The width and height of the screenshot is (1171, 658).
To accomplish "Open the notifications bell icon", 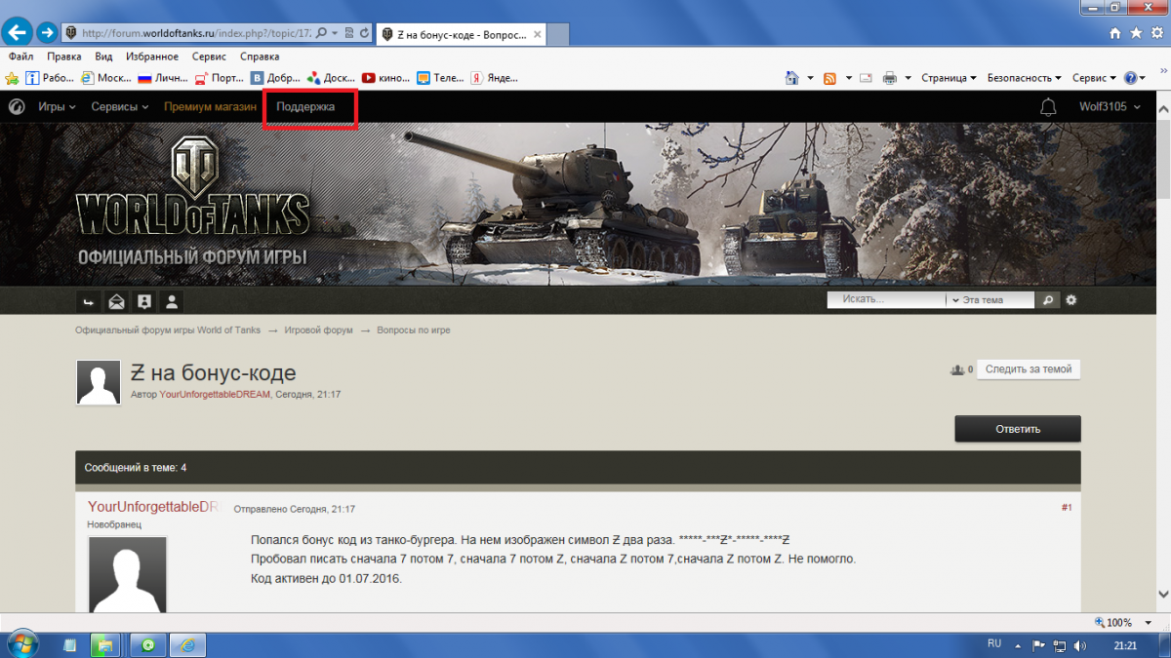I will pos(1049,106).
